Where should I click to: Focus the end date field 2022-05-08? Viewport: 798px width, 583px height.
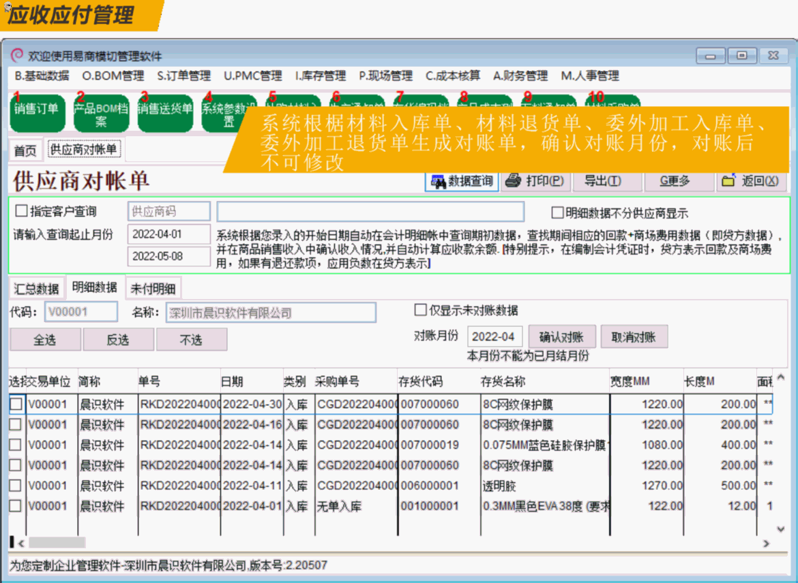point(169,257)
